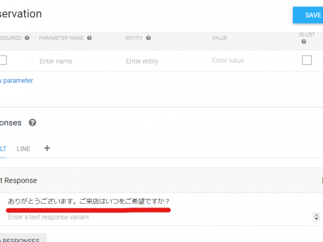Open help icon next to PARAMETER NAME
Viewport: 323px width, 242px height.
89,38
